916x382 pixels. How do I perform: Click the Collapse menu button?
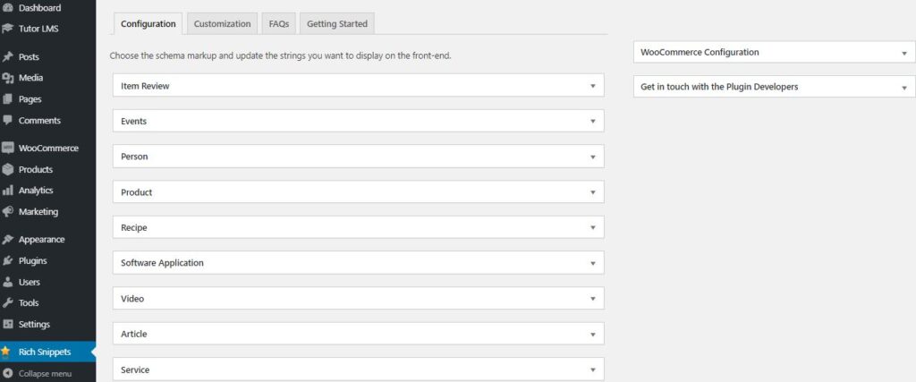coord(37,373)
